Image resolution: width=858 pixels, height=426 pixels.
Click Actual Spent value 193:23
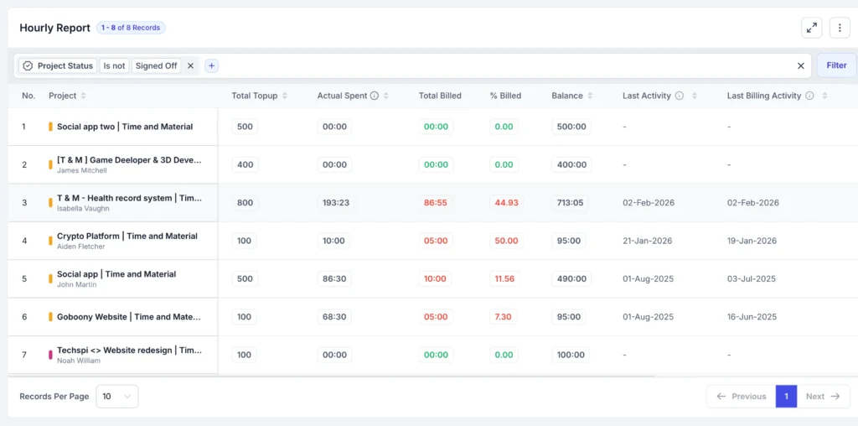(336, 203)
